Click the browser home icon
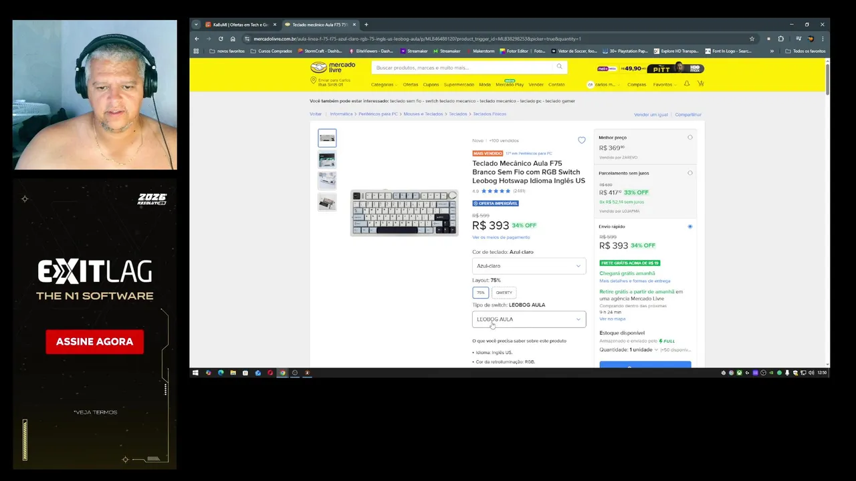The width and height of the screenshot is (856, 481). click(233, 39)
